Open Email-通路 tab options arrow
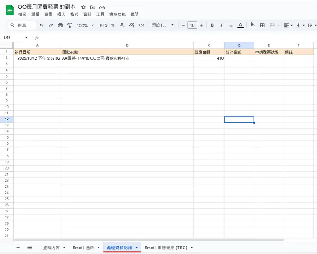Screen dimensions: 317x254 (x=99, y=247)
